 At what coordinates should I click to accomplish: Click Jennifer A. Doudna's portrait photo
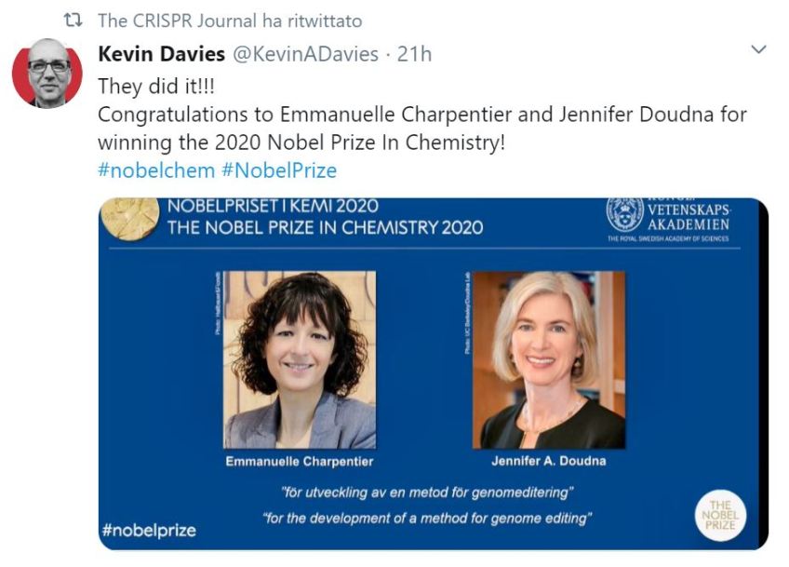549,359
